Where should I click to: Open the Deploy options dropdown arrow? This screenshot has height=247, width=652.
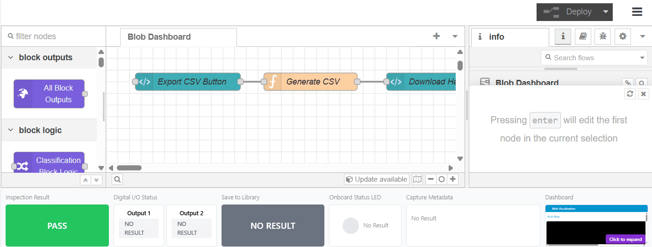605,12
